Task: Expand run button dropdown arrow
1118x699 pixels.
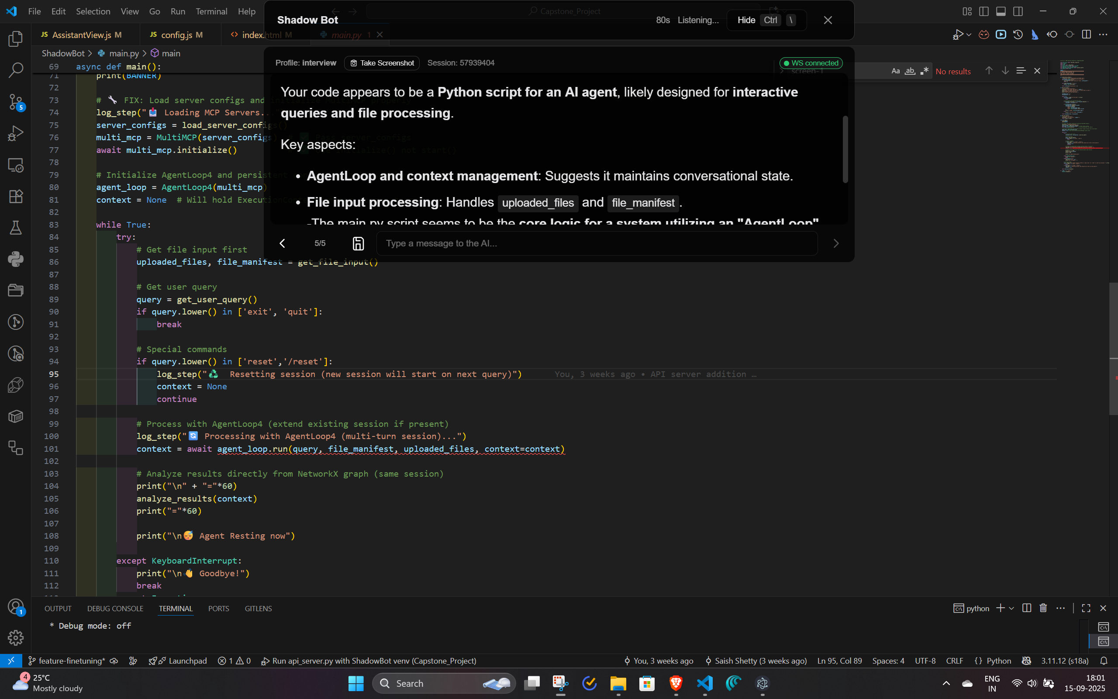Action: (969, 35)
